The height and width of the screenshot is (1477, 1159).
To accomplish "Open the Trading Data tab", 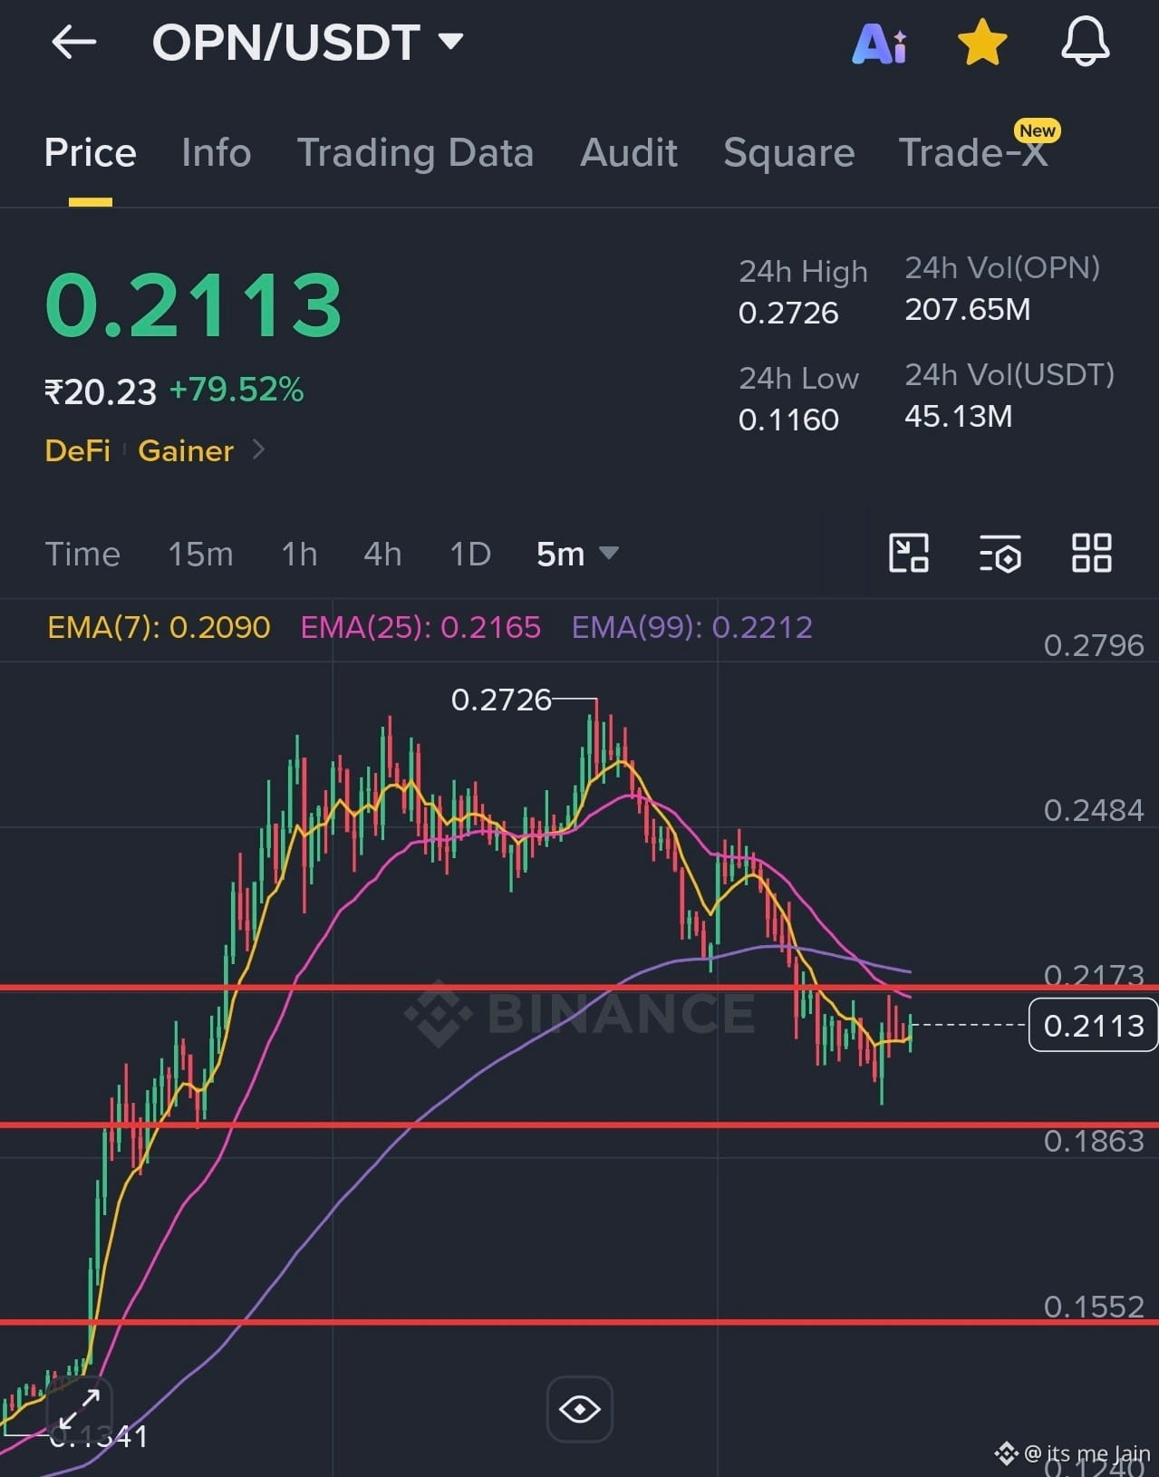I will (415, 153).
